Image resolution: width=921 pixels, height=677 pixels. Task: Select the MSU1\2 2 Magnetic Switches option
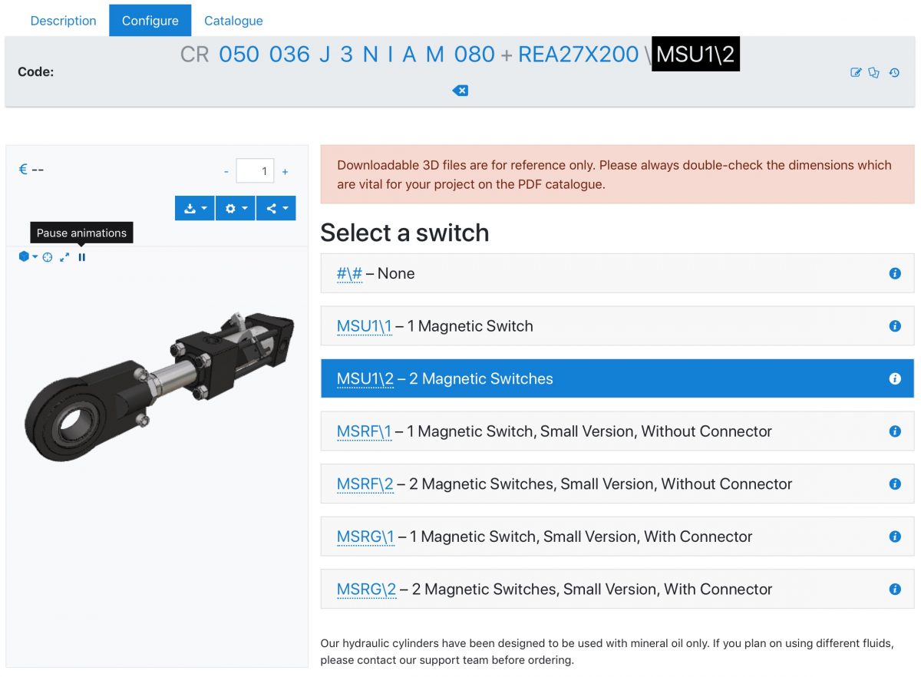click(618, 378)
